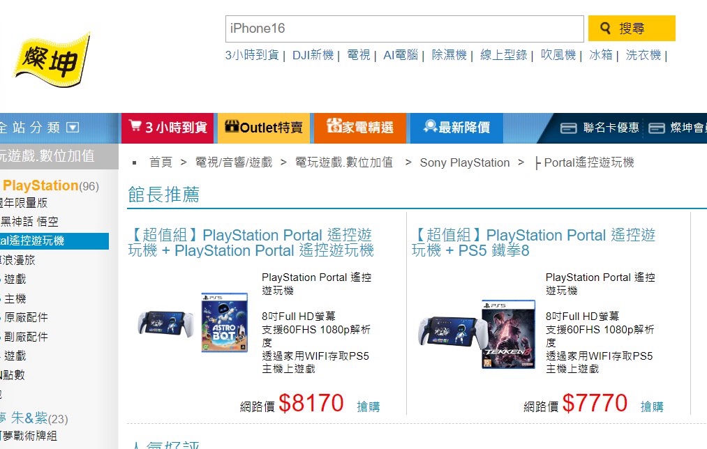Image resolution: width=707 pixels, height=449 pixels.
Task: Open the 最新降價 tab
Action: click(456, 128)
